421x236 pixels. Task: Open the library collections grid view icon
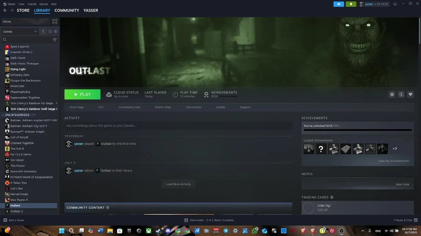pos(55,21)
